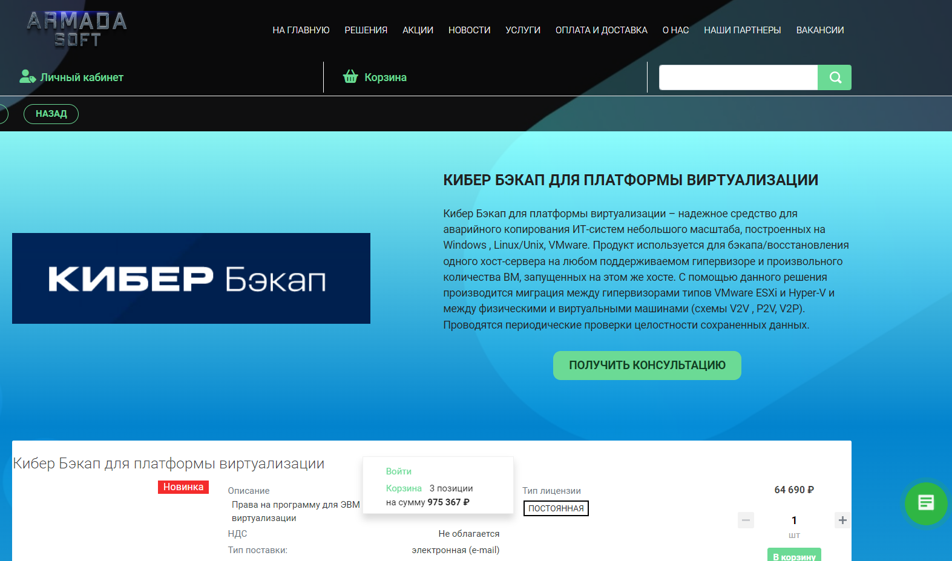
Task: Click the Armada Soft logo
Action: point(77,29)
